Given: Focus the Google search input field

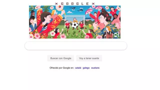Looking at the screenshot, I should point(76,46).
